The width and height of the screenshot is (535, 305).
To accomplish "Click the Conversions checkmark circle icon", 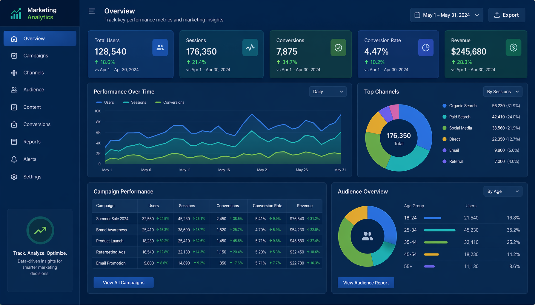I will coord(338,48).
